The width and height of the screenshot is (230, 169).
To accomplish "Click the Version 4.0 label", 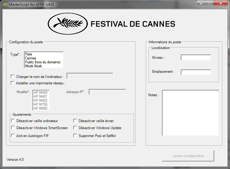I will [x=15, y=160].
